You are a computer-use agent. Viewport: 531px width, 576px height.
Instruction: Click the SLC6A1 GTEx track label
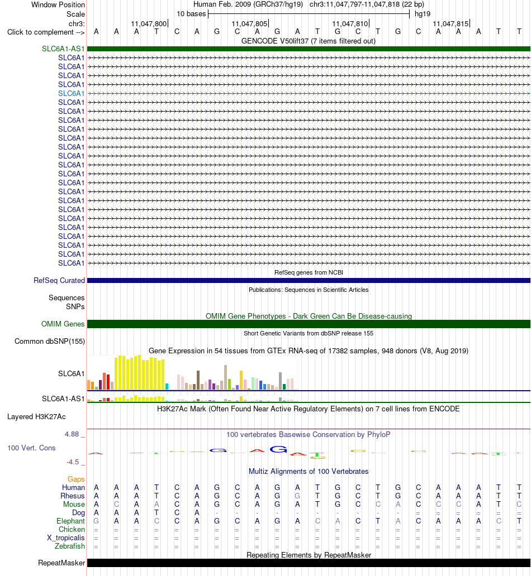click(72, 374)
